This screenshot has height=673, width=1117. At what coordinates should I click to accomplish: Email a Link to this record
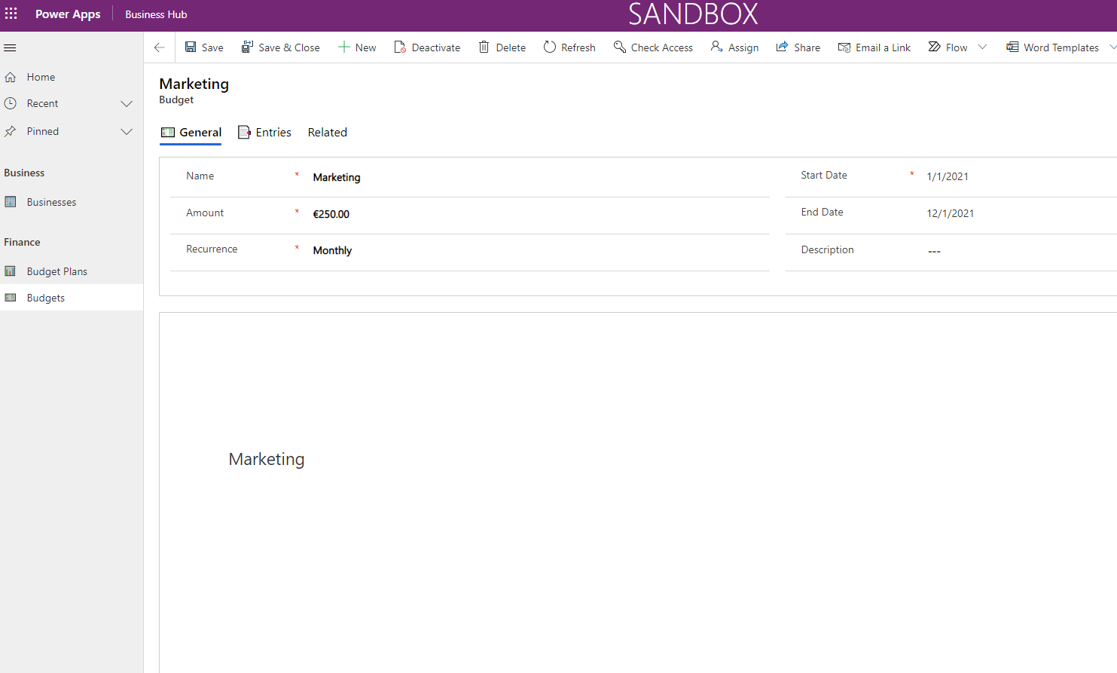(x=874, y=47)
